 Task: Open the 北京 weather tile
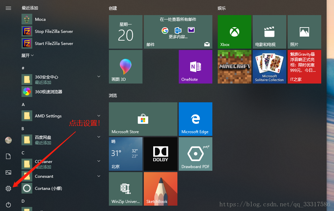[126, 154]
